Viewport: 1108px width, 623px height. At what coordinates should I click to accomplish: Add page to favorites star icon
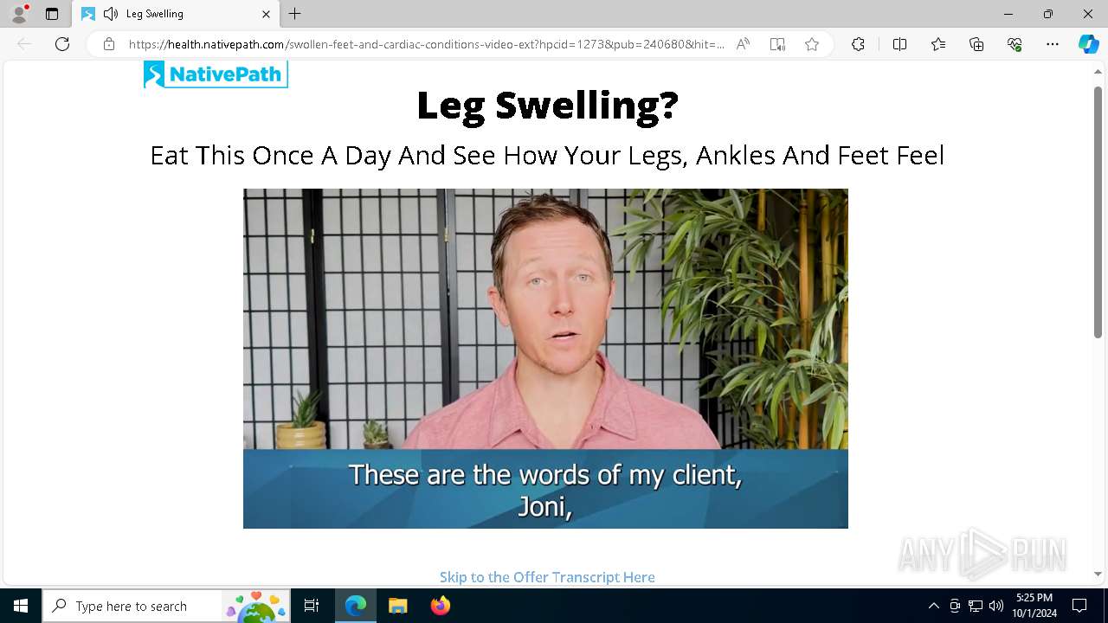812,44
